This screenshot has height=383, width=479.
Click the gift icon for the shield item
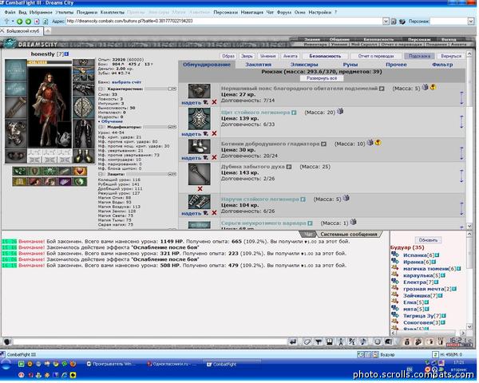coord(340,111)
